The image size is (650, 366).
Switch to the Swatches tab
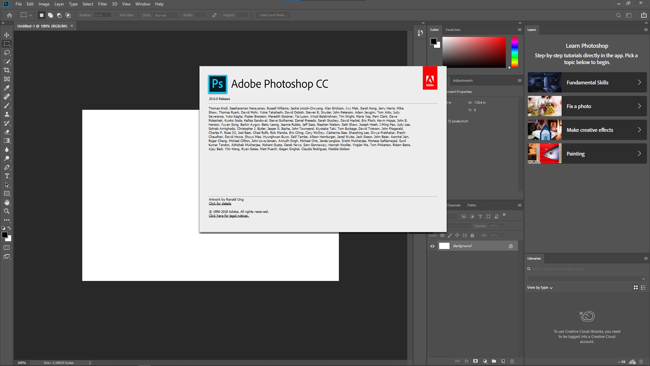(453, 30)
